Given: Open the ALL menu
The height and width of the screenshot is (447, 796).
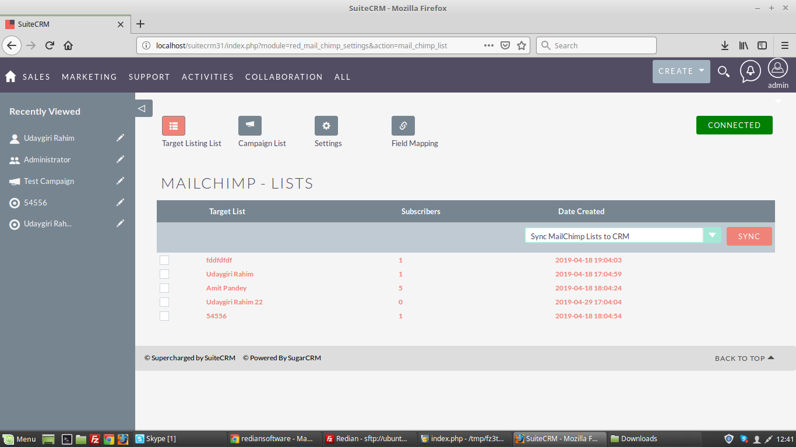Looking at the screenshot, I should click(x=343, y=77).
